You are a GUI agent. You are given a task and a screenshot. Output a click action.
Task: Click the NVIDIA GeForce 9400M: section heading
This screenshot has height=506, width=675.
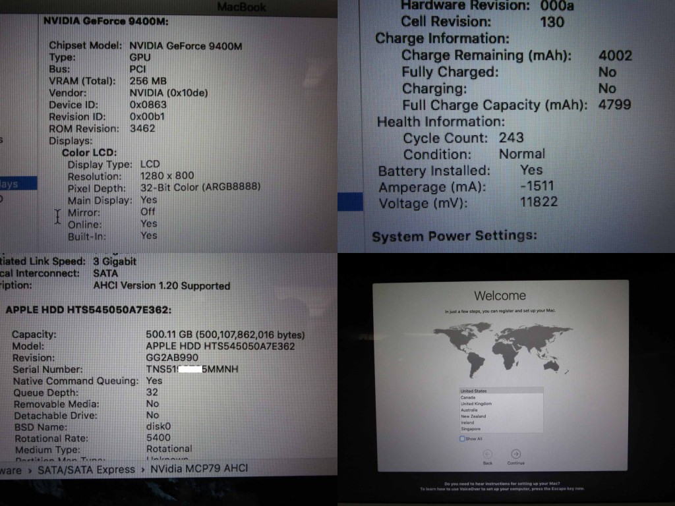tap(106, 21)
